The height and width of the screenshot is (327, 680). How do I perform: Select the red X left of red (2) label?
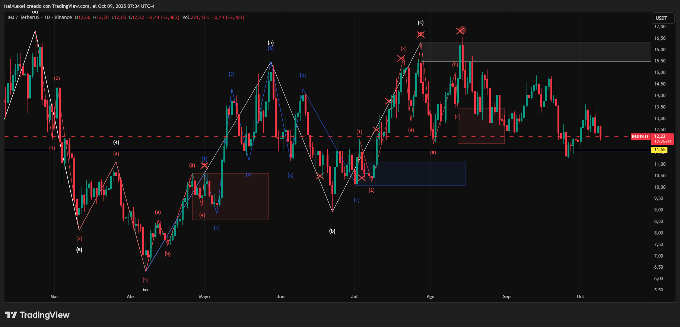361,178
